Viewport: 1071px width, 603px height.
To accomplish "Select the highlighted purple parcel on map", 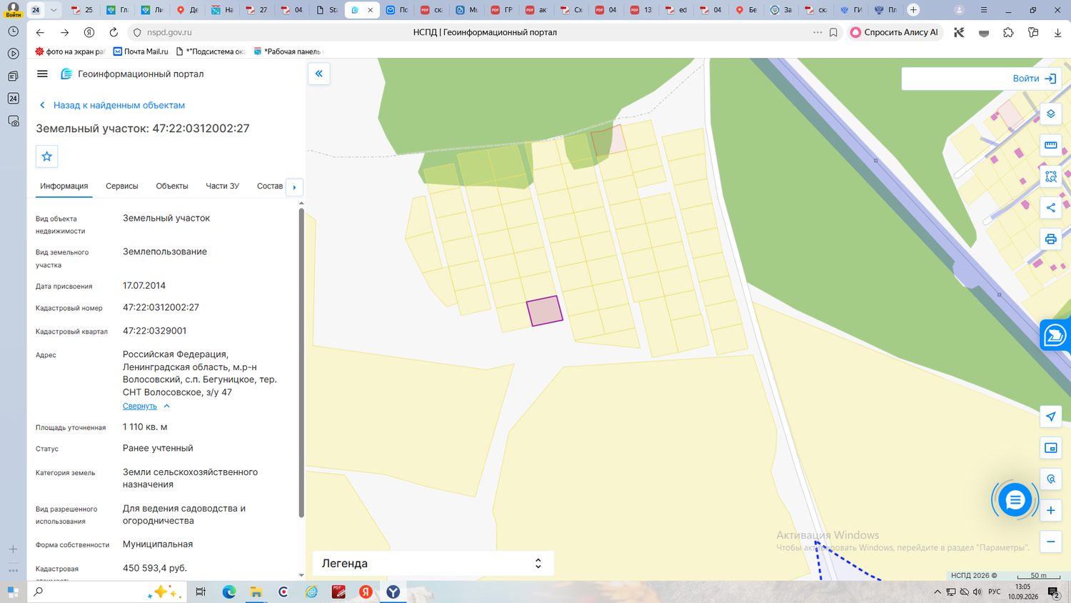I will (x=545, y=311).
